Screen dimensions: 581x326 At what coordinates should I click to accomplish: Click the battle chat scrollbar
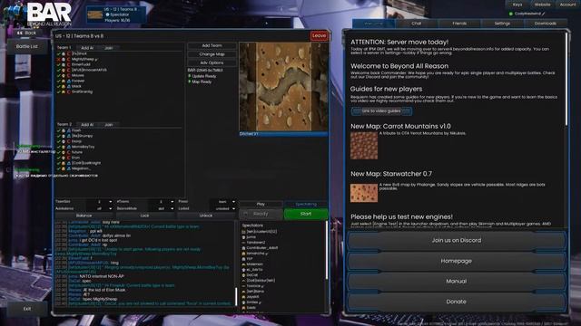[x=236, y=296]
